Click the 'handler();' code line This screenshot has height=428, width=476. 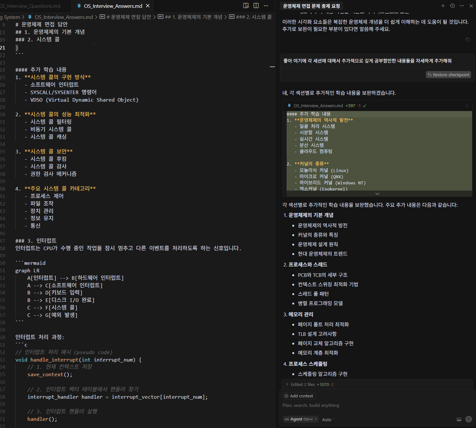click(42, 419)
